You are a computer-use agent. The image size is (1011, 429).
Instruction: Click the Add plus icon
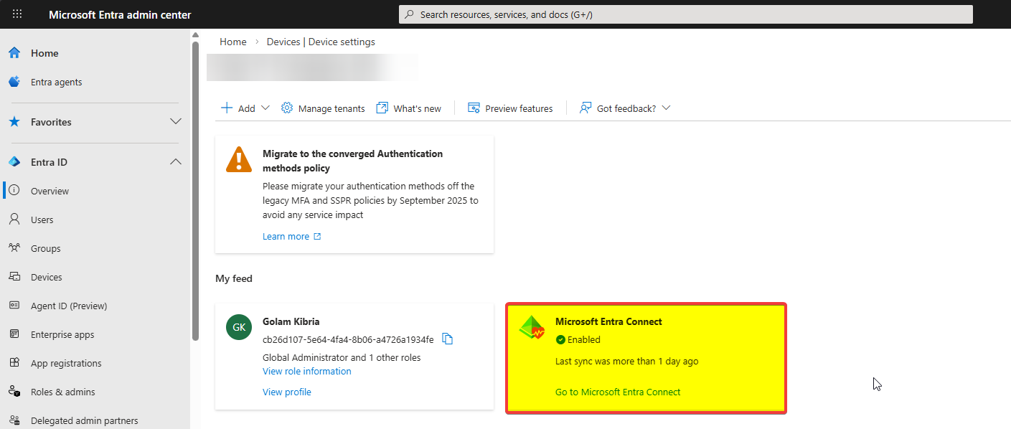coord(227,108)
